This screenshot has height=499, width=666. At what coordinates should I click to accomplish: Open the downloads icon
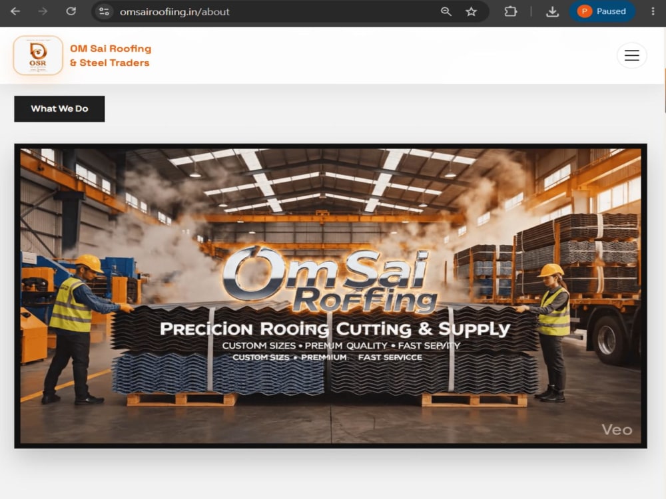click(552, 11)
